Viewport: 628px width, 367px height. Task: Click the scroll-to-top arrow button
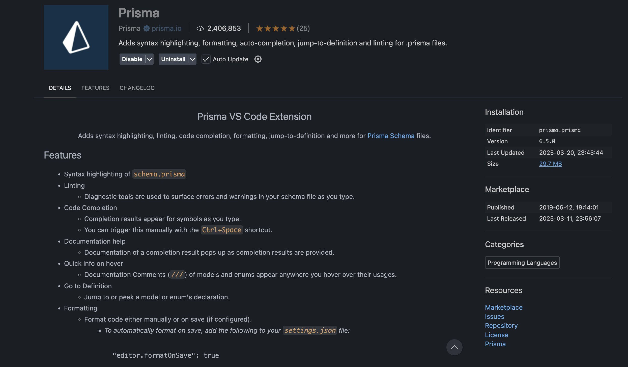tap(454, 347)
